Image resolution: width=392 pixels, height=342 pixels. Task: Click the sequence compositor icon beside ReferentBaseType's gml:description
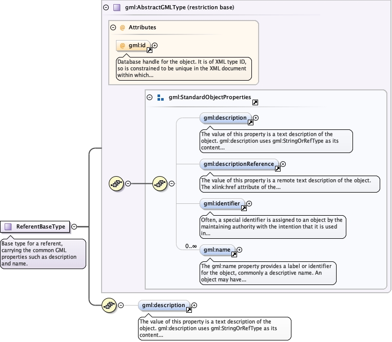109,305
